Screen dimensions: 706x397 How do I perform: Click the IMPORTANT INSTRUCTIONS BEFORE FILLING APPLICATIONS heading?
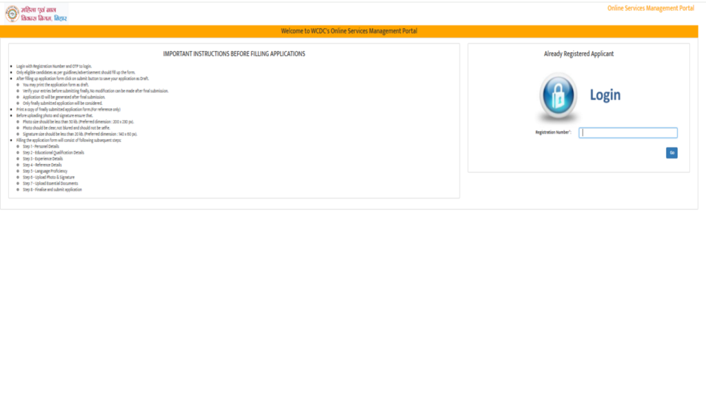(234, 54)
